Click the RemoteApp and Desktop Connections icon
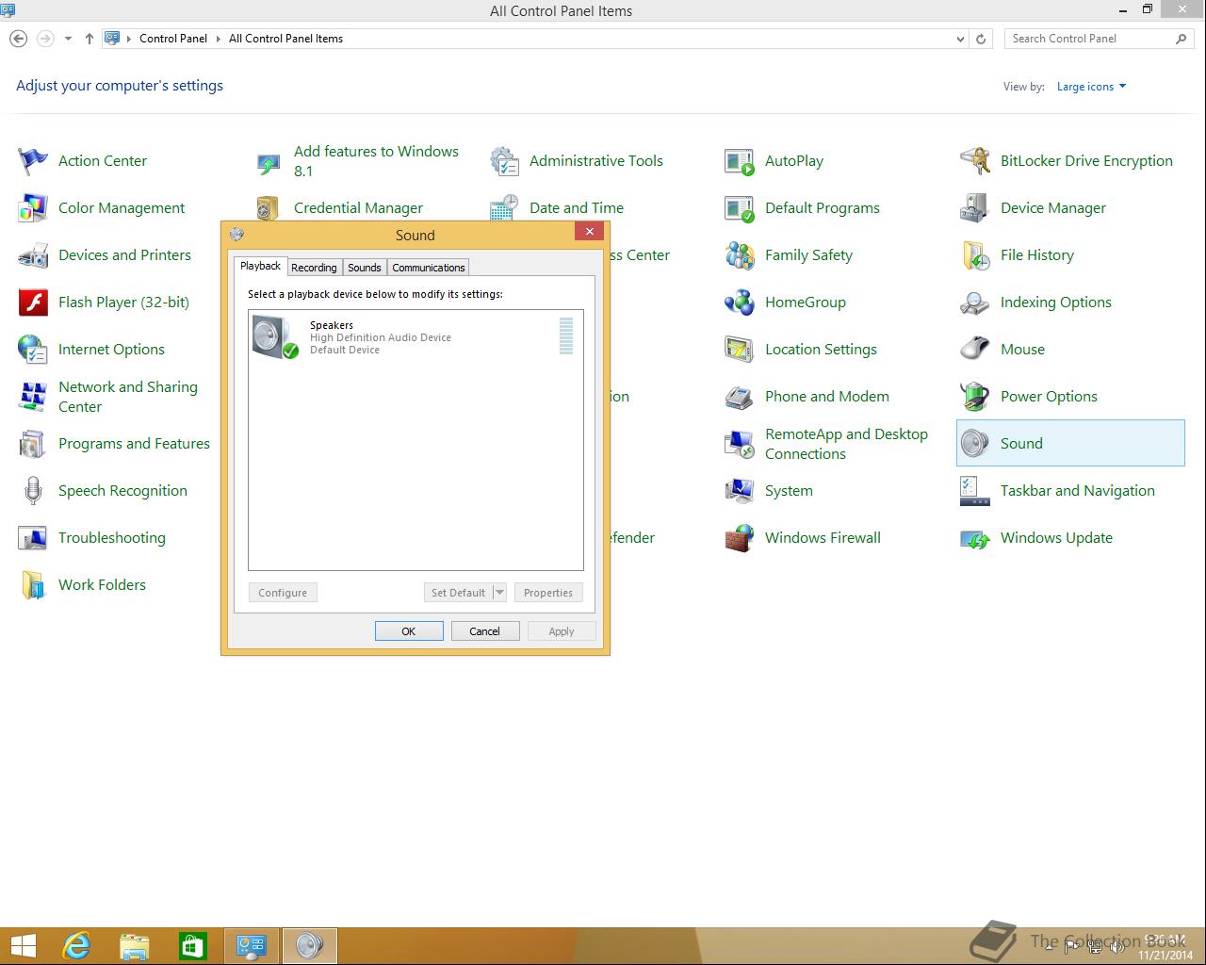 [x=740, y=444]
